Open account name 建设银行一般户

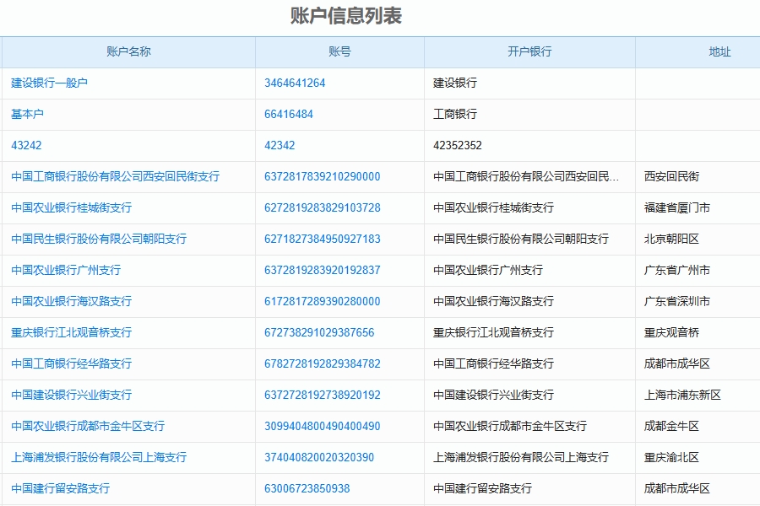pyautogui.click(x=50, y=83)
